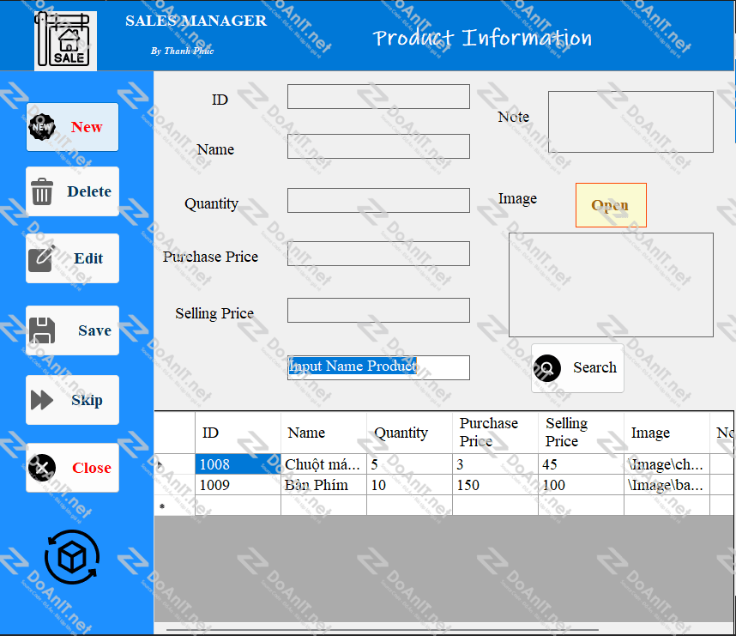This screenshot has height=636, width=736.
Task: Click the New badge icon
Action: 42,127
